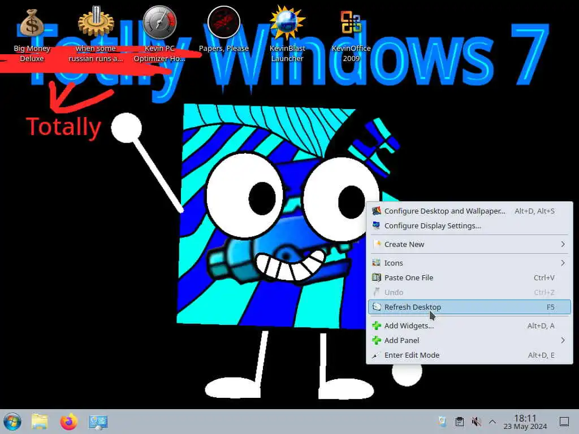
Task: Select Paste One File menu entry
Action: [x=469, y=277]
